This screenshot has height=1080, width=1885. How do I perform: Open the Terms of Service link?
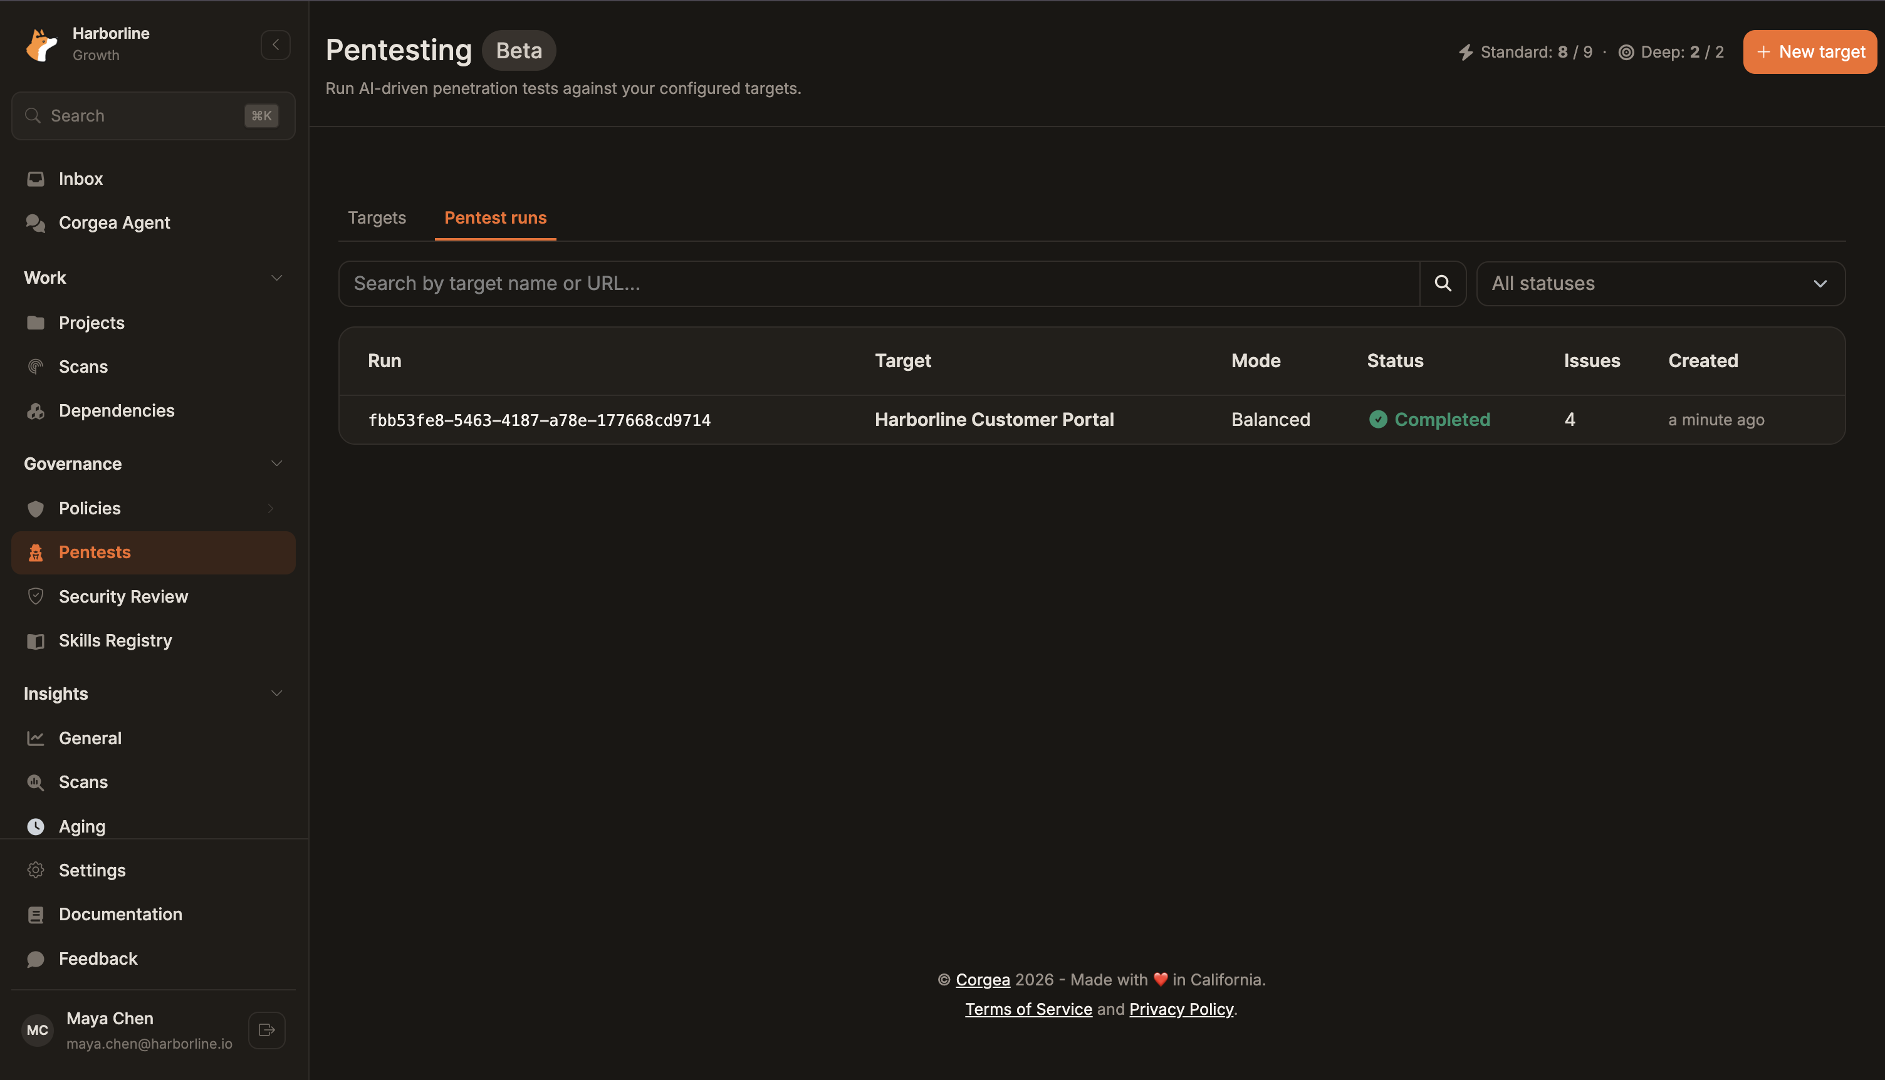tap(1028, 1010)
